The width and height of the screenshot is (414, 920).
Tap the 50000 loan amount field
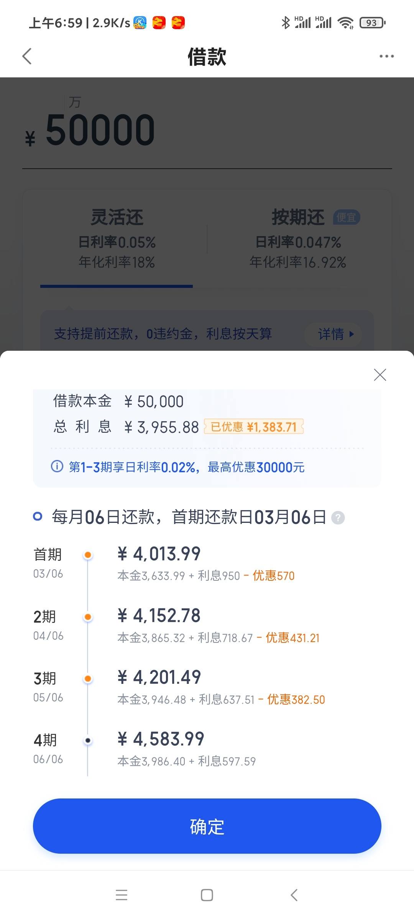207,130
